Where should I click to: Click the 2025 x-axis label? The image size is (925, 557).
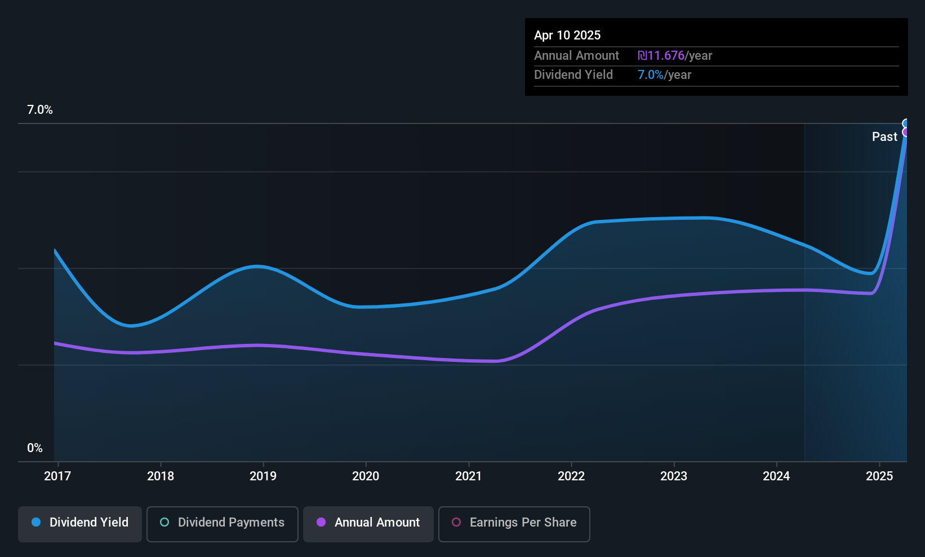pos(879,476)
